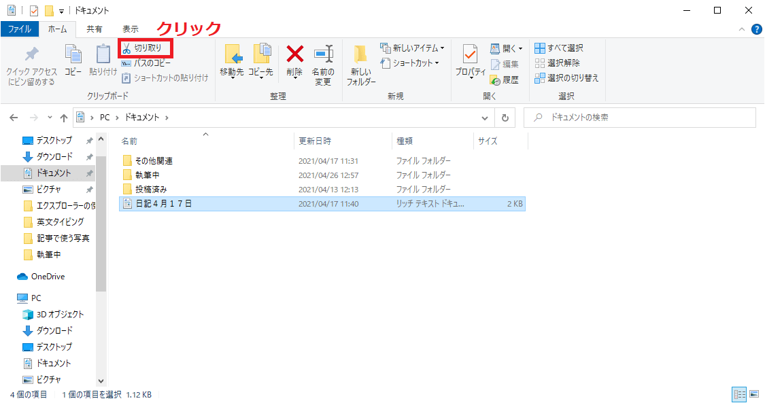This screenshot has height=403, width=765.
Task: Open the Shortcut (ショートカット) dropdown
Action: point(409,63)
